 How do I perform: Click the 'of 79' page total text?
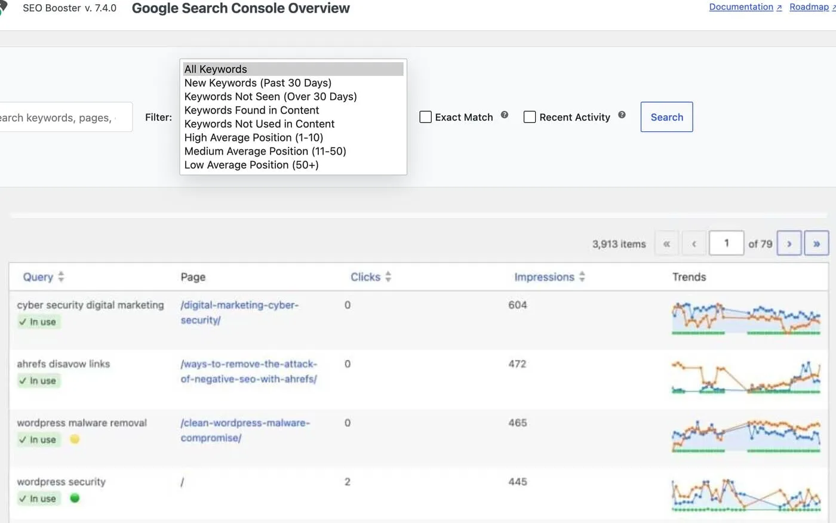pyautogui.click(x=760, y=244)
